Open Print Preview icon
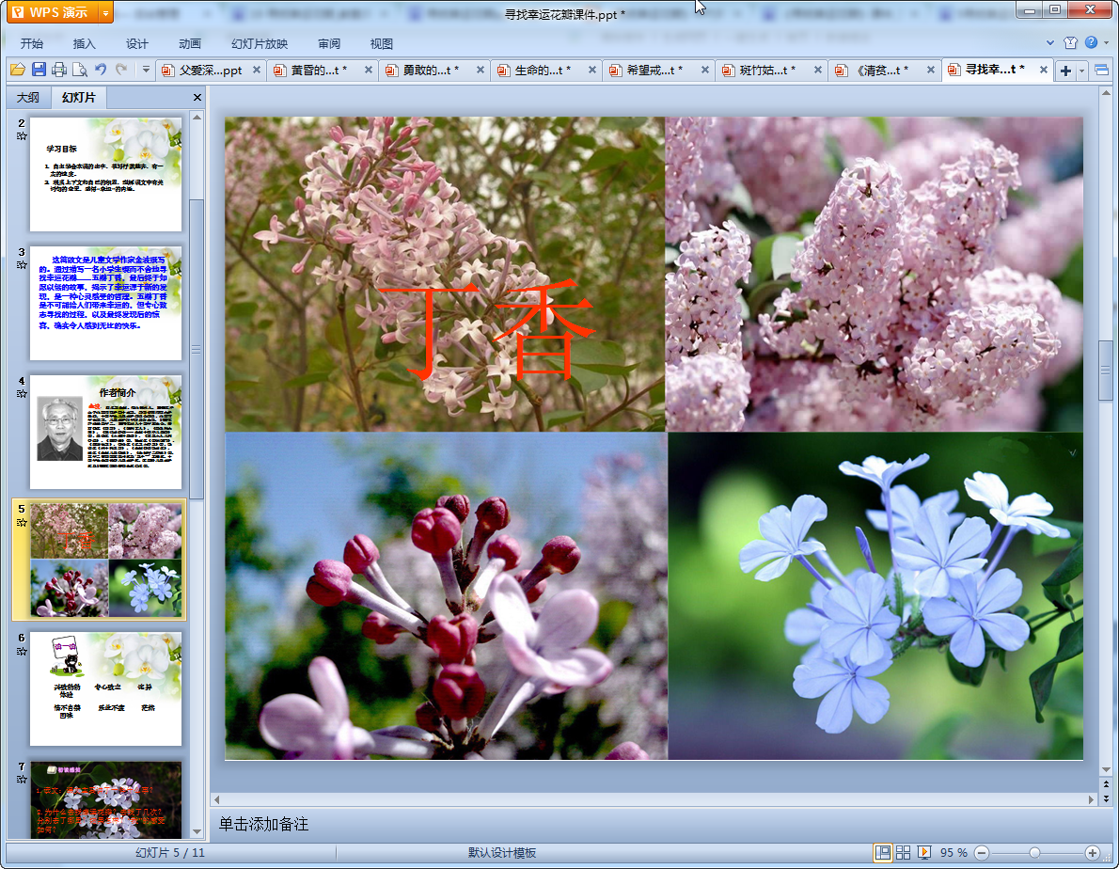This screenshot has height=869, width=1119. point(80,70)
